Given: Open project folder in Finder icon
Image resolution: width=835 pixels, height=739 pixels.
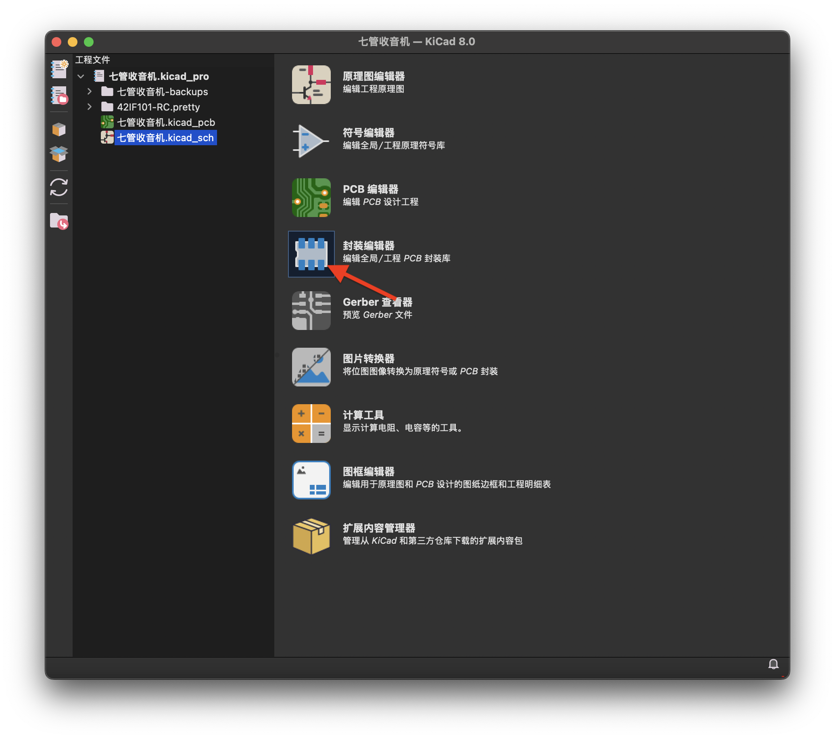Looking at the screenshot, I should (59, 221).
